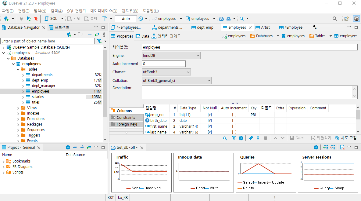Open the Engine InnoDB dropdown

coord(171,55)
